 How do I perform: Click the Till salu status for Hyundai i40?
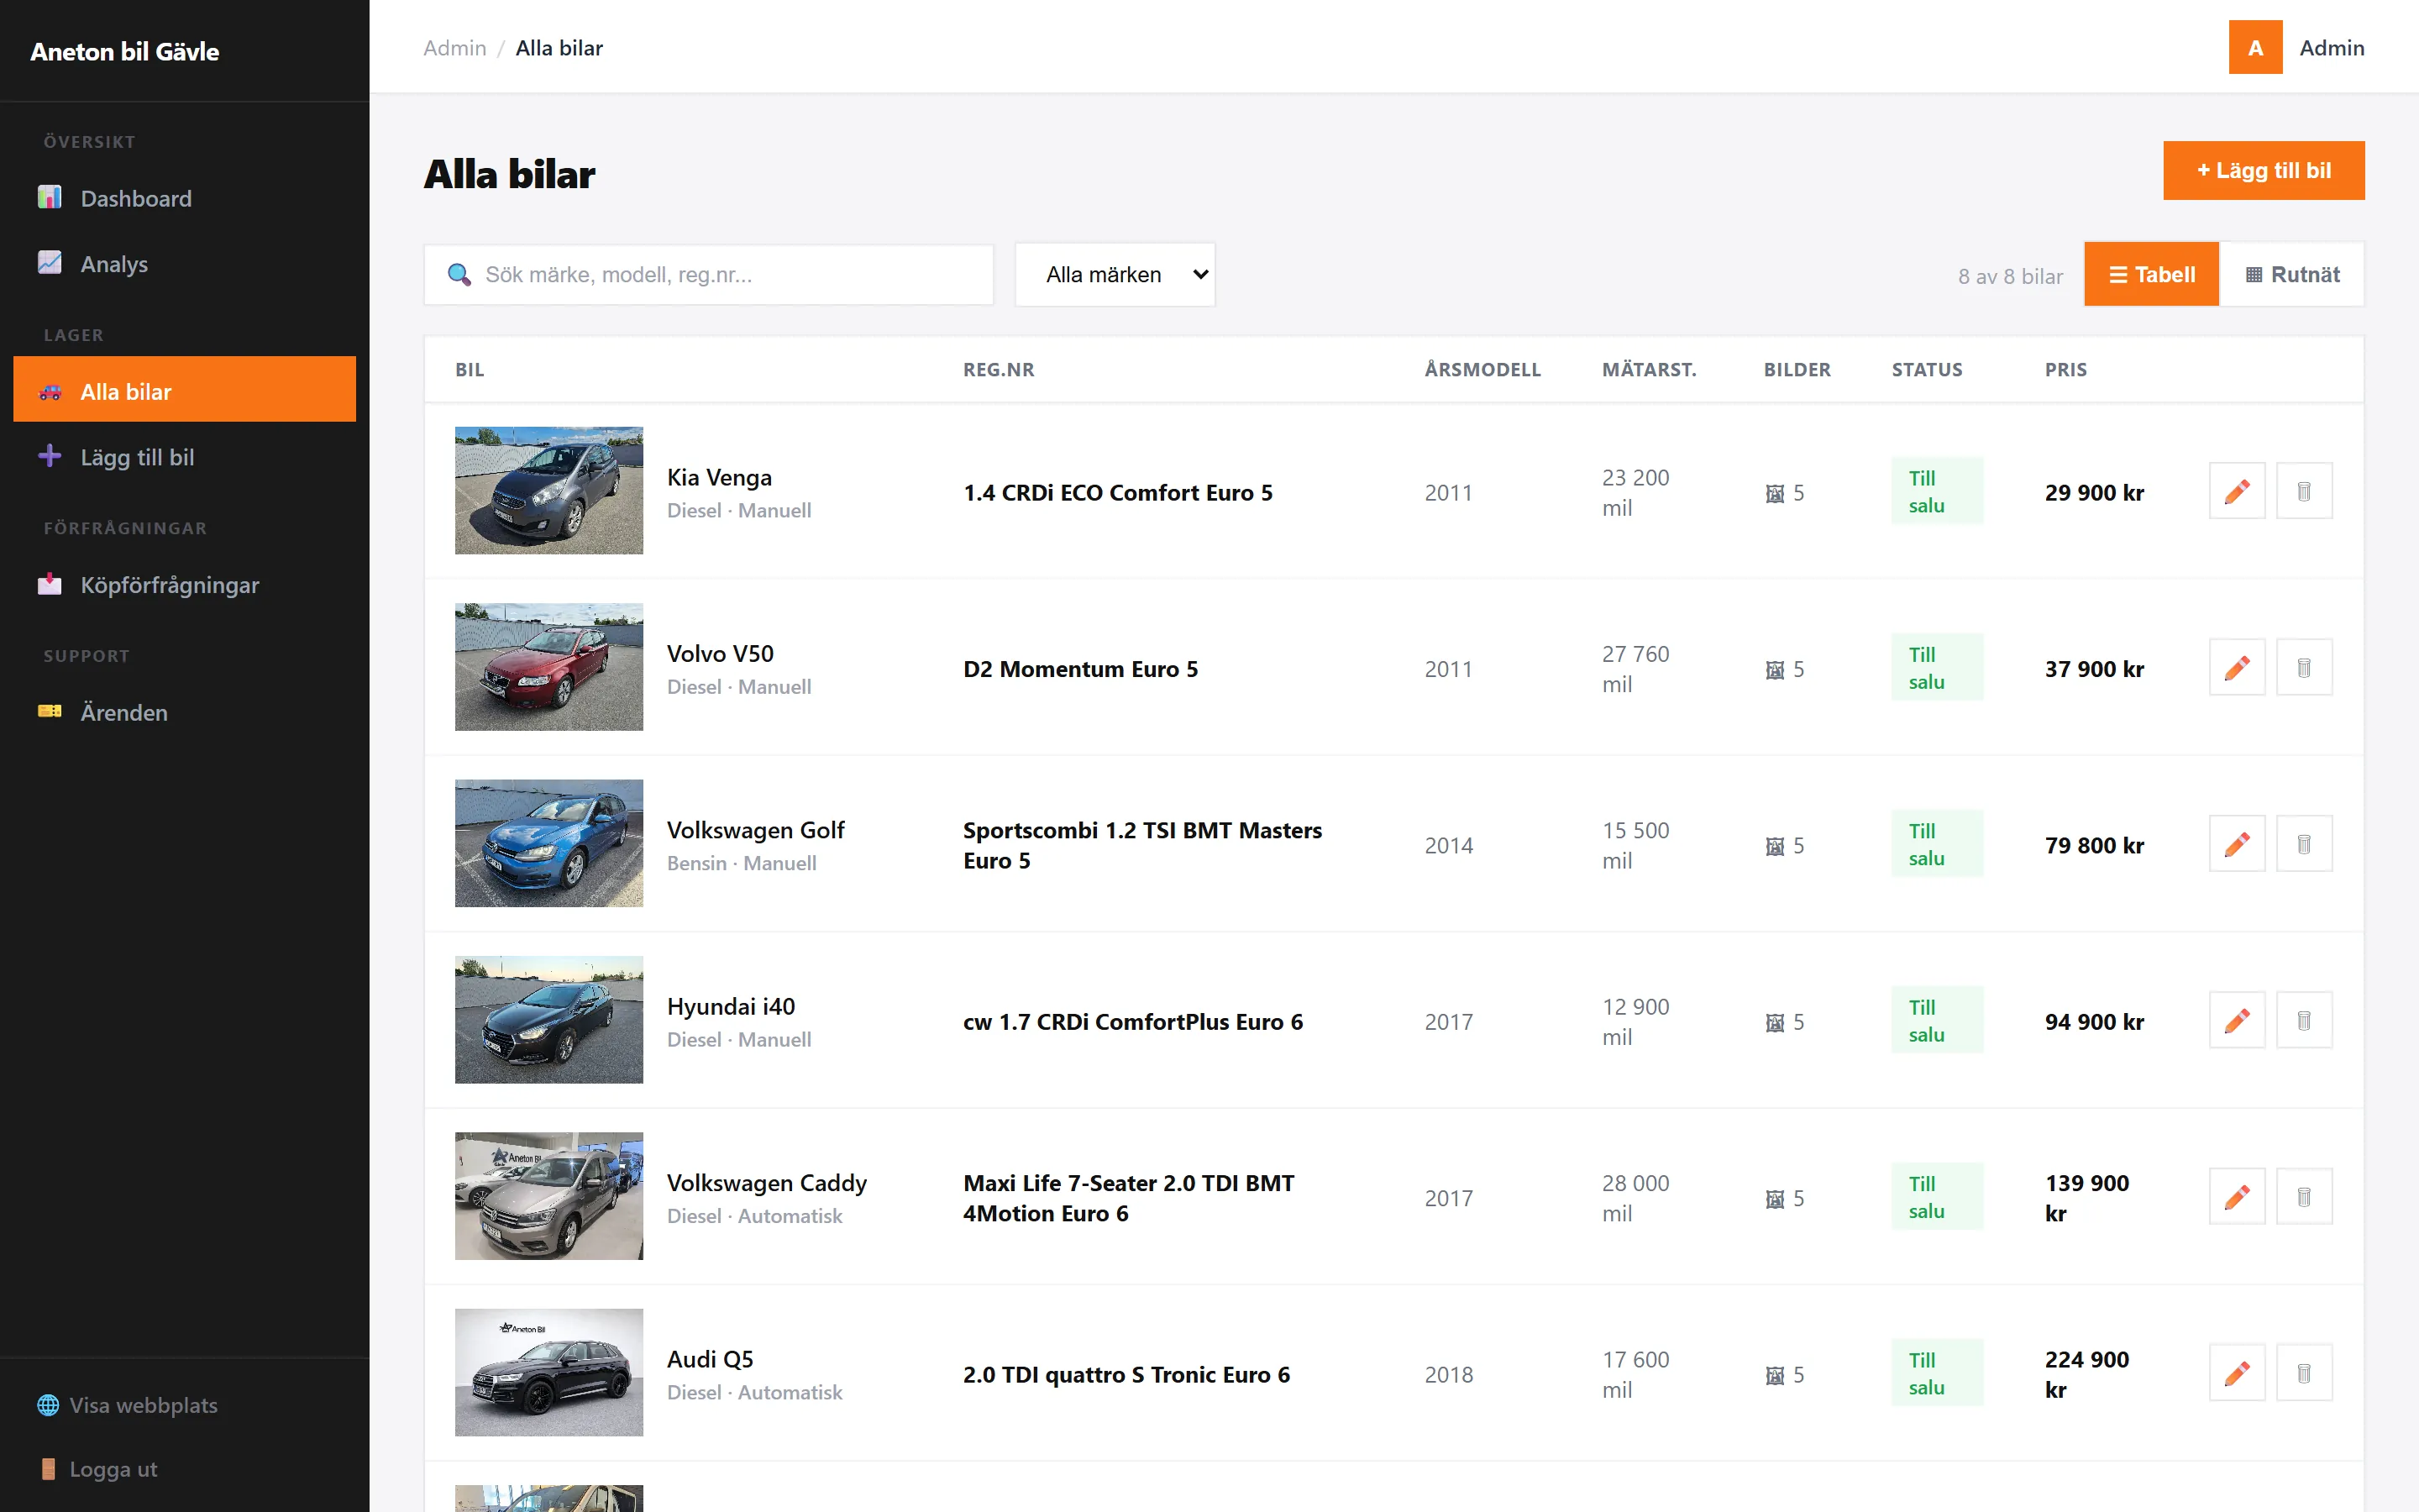click(x=1936, y=1020)
